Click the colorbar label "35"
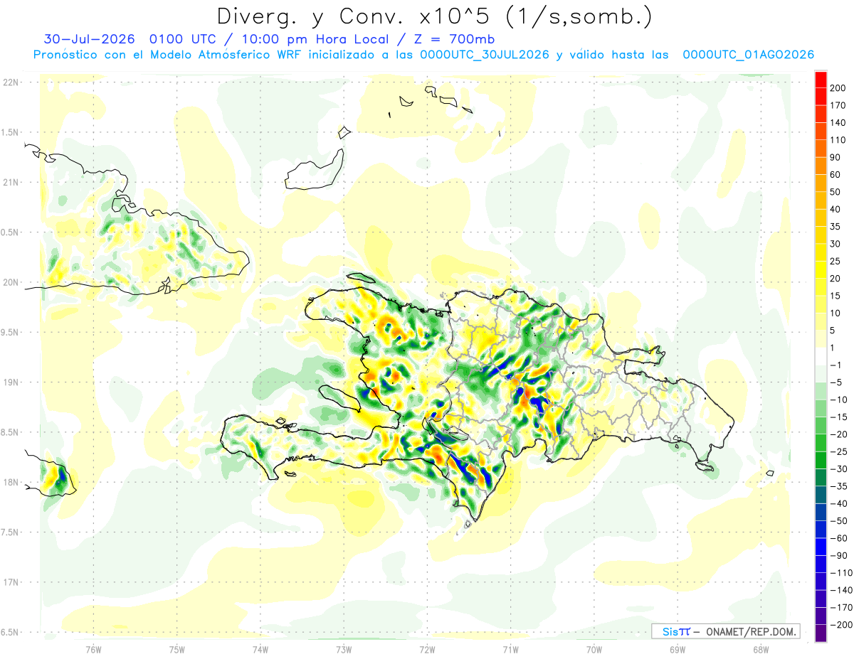This screenshot has height=659, width=854. coord(835,226)
